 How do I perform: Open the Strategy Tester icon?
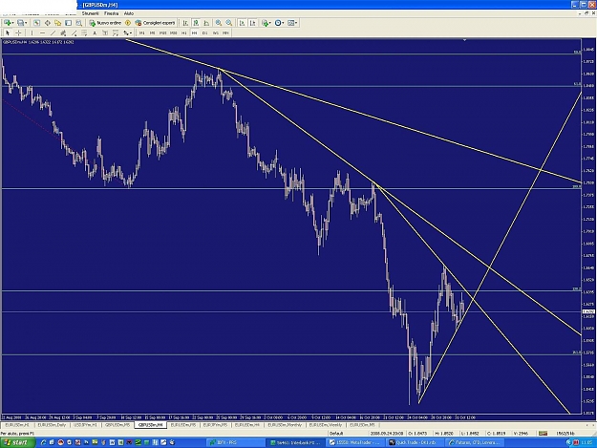point(79,23)
